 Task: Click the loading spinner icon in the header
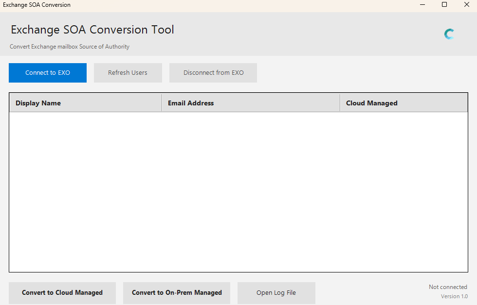point(449,34)
